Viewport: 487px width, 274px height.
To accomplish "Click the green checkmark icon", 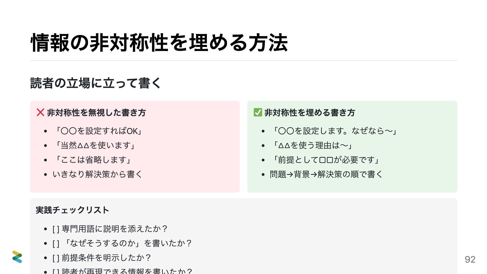I will click(x=258, y=112).
